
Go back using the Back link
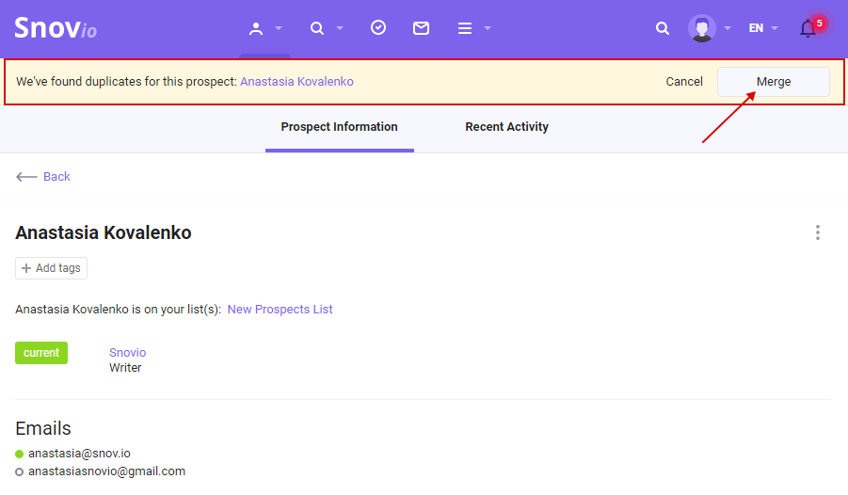(43, 177)
